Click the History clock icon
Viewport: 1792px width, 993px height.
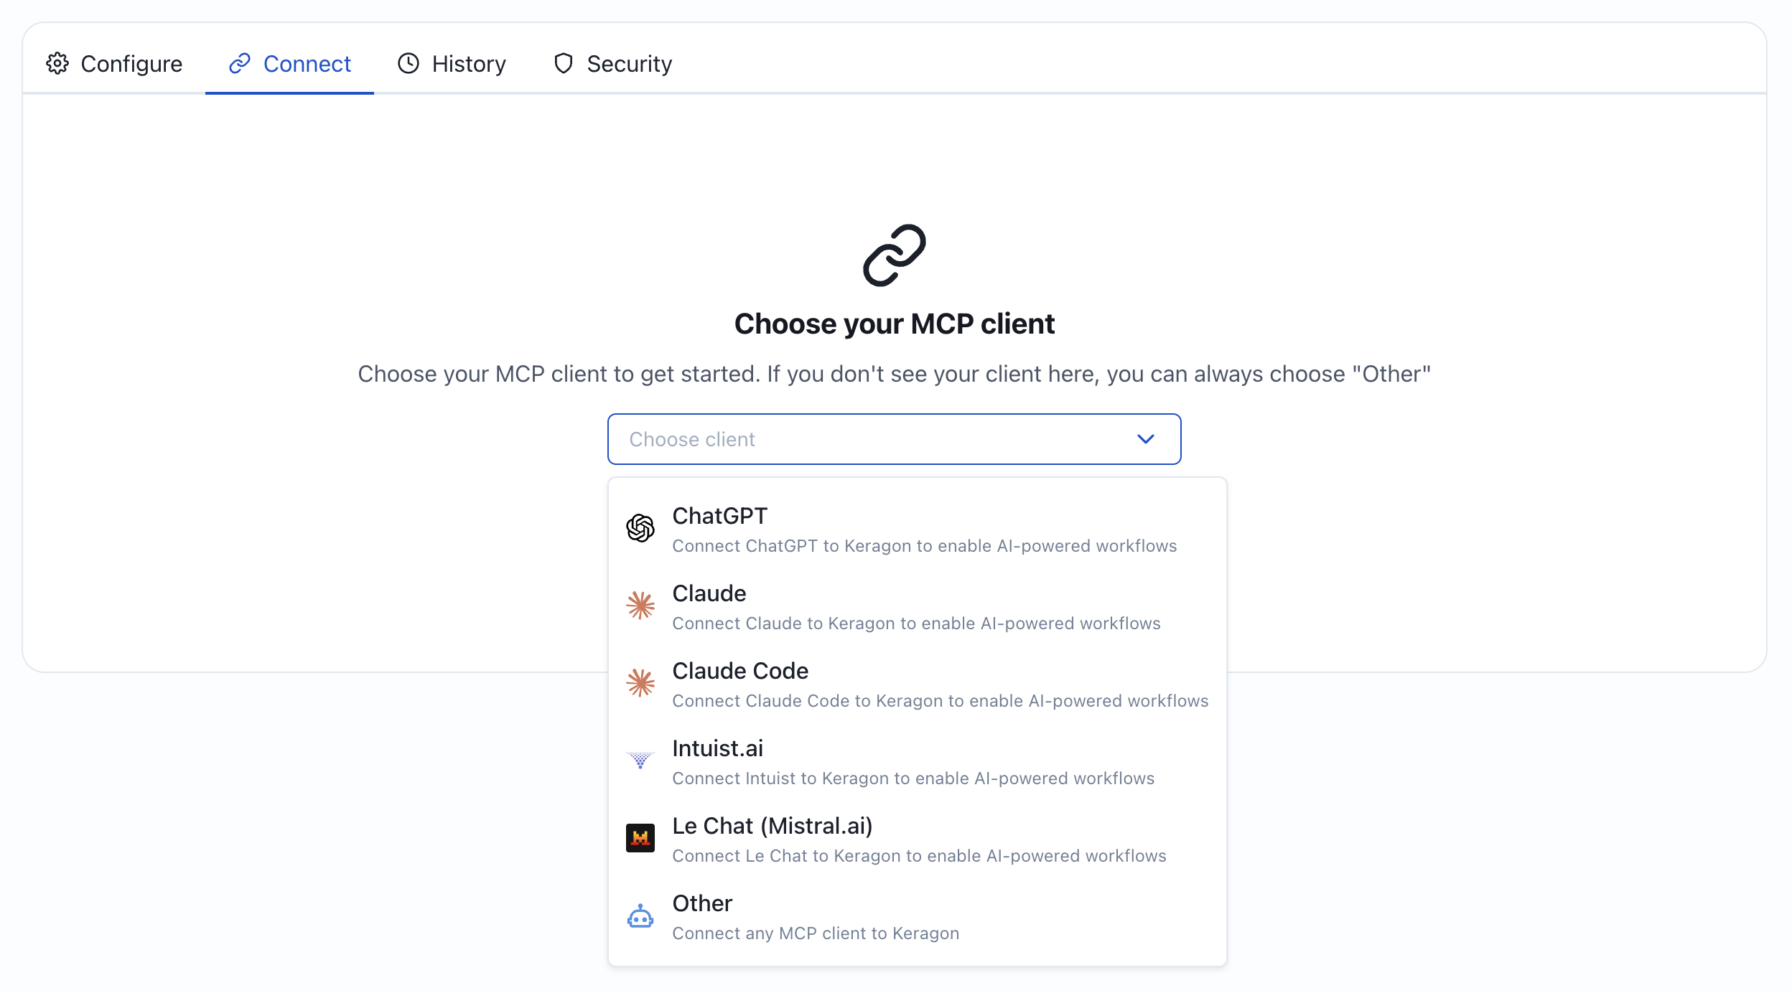coord(408,63)
